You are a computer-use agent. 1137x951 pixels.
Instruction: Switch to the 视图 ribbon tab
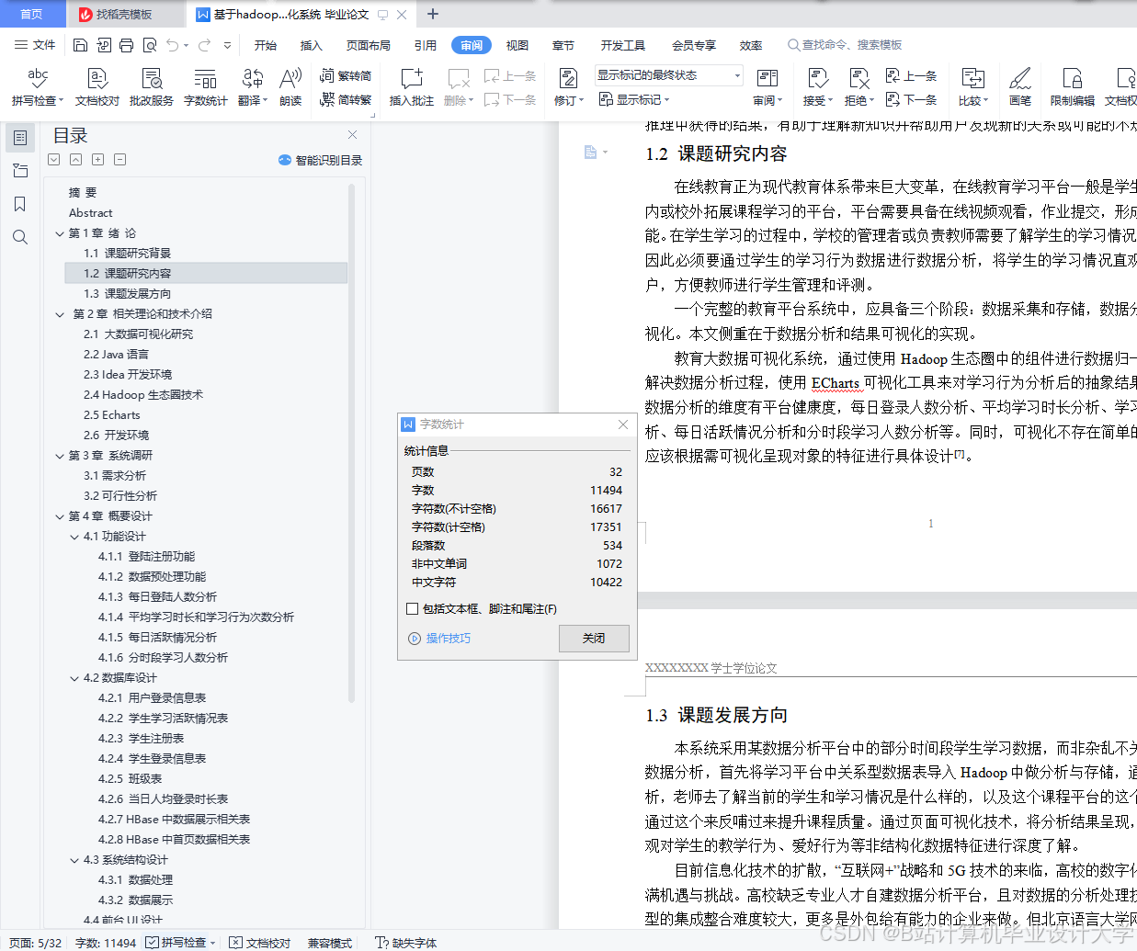tap(517, 44)
